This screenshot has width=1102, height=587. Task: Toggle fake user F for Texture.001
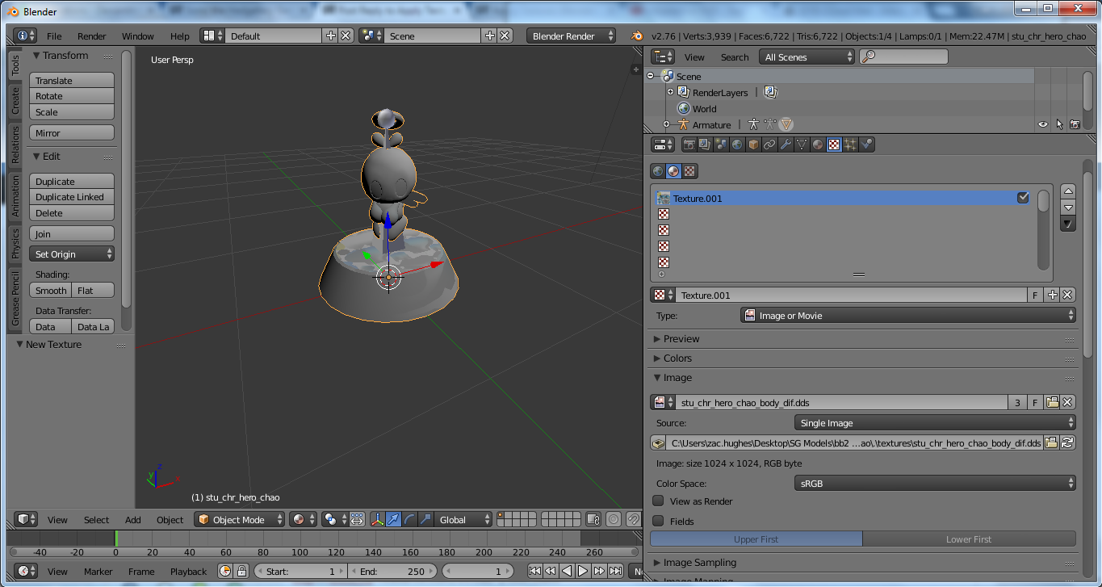pos(1036,295)
